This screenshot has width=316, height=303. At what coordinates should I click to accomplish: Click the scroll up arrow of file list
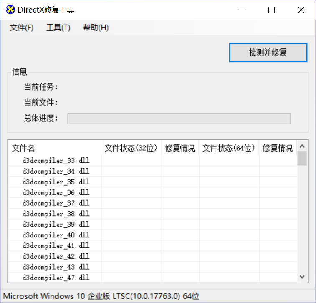pos(302,146)
